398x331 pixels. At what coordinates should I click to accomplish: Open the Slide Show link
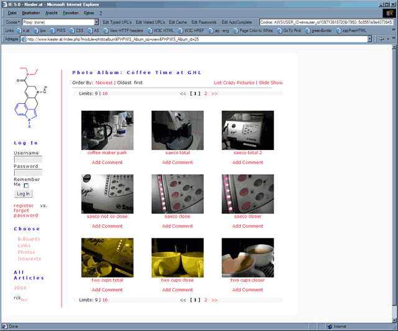(x=271, y=83)
